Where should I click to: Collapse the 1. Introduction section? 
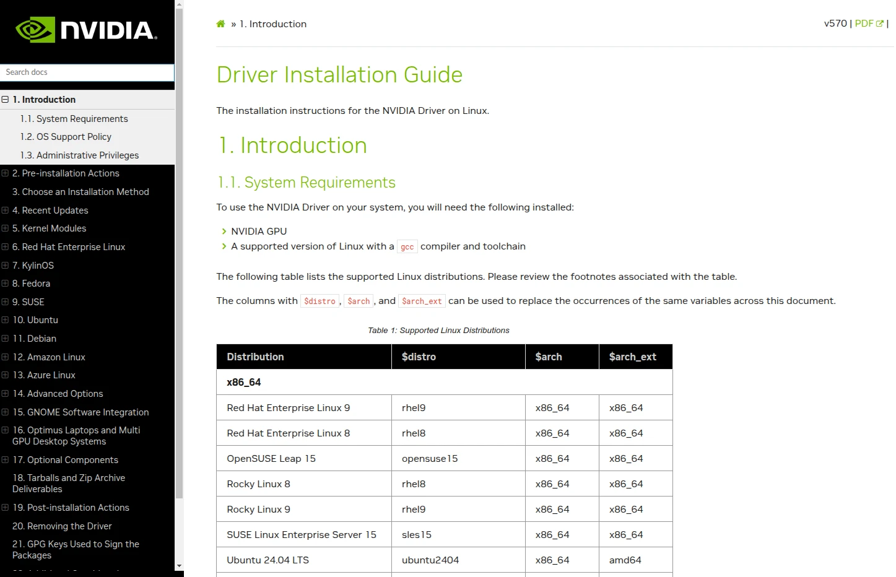click(6, 100)
